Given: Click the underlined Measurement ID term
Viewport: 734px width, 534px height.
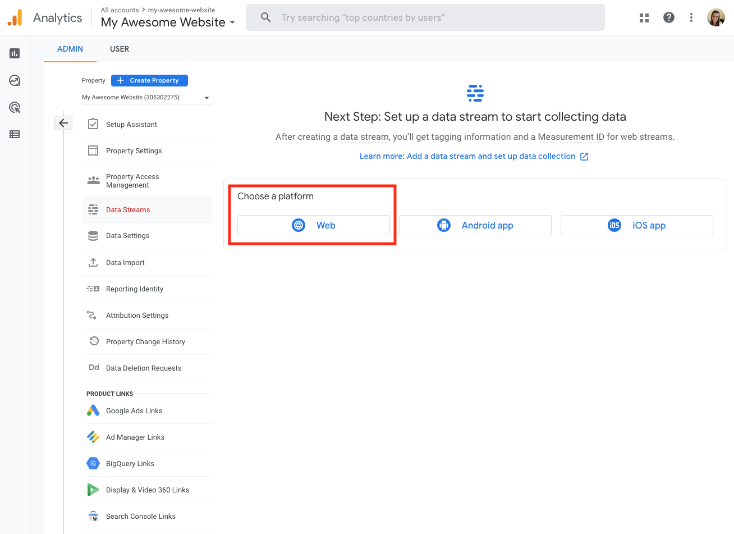Looking at the screenshot, I should 571,137.
